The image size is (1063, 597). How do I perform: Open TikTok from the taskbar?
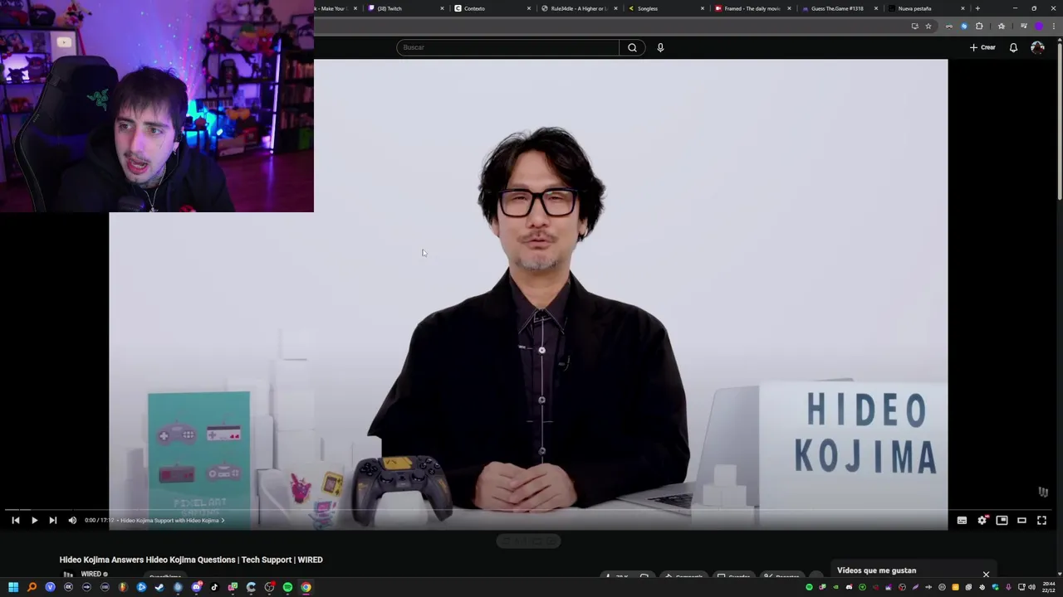(x=214, y=587)
